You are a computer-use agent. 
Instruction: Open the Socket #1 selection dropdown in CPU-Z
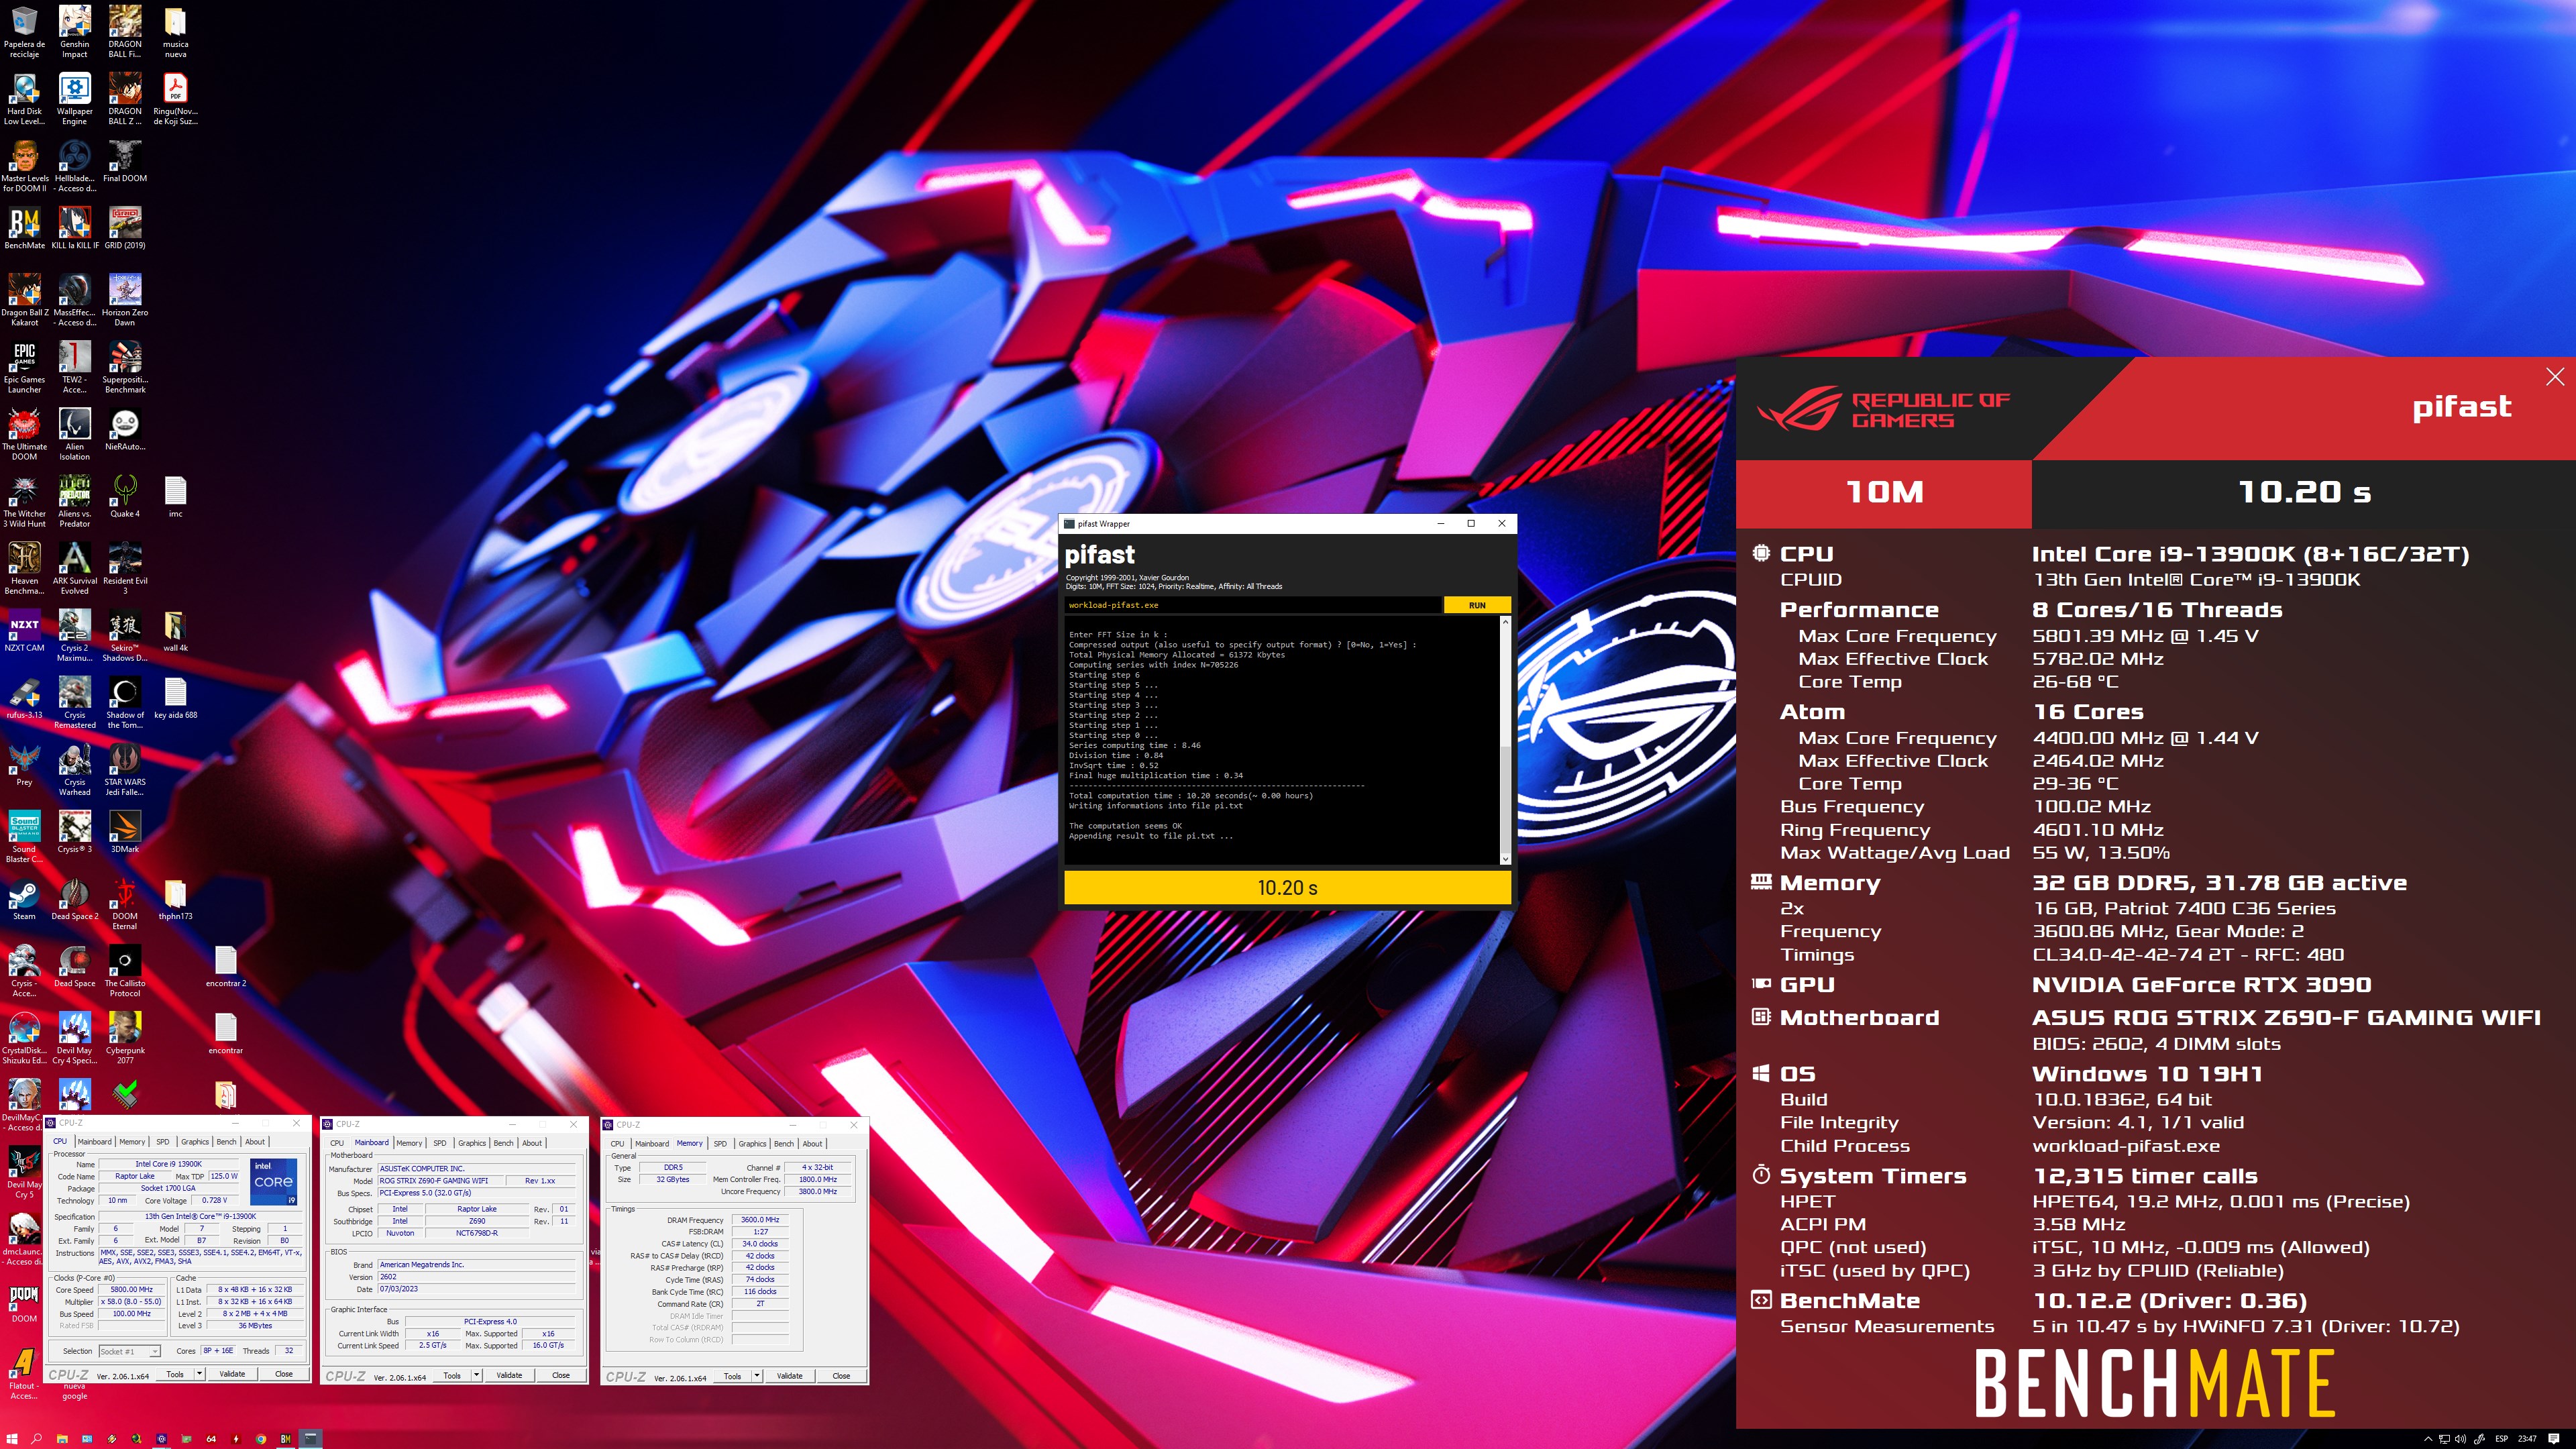click(129, 1352)
